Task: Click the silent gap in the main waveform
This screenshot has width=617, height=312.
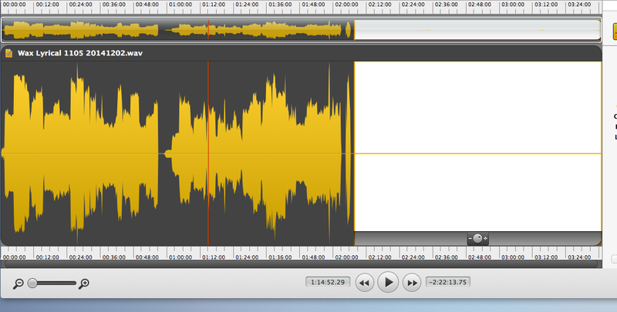Action: pyautogui.click(x=164, y=154)
